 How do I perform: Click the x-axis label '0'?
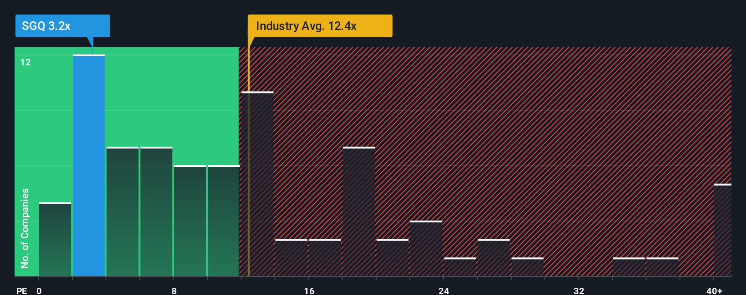pos(39,290)
